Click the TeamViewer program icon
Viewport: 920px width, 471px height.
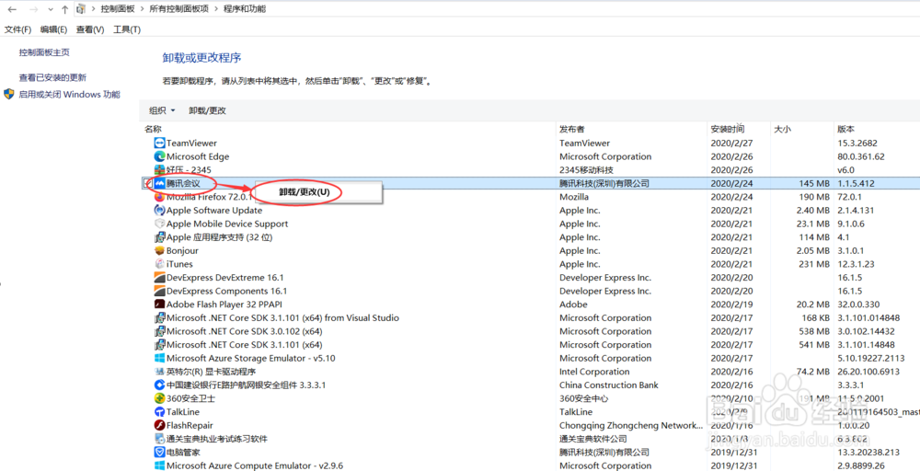[x=159, y=144]
